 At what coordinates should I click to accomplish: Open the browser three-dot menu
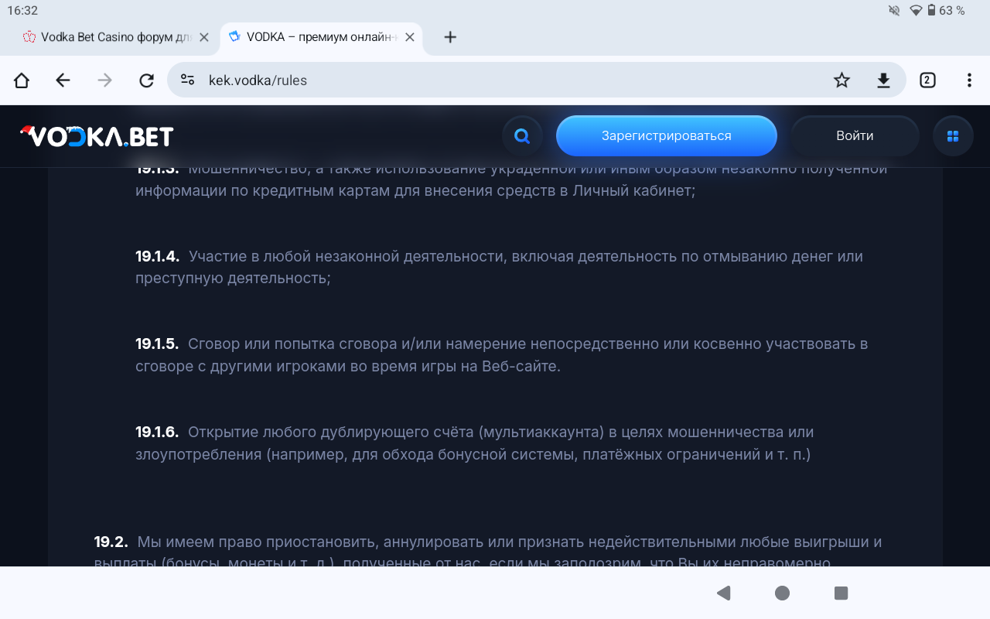pyautogui.click(x=969, y=80)
